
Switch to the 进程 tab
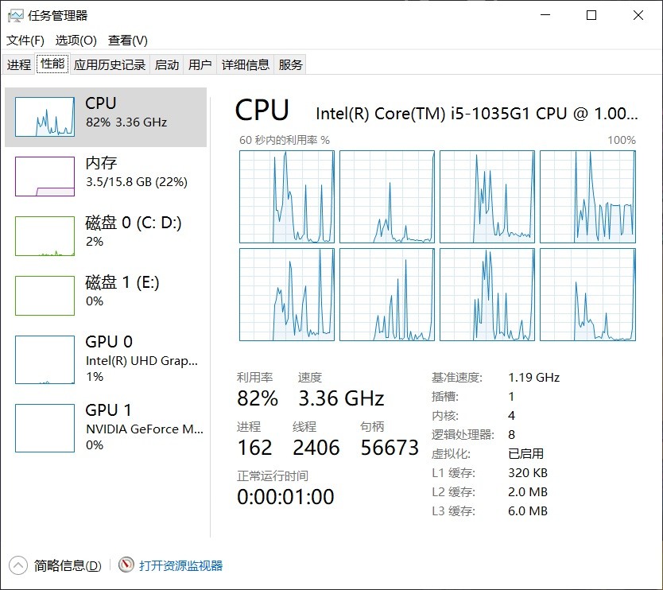[x=19, y=64]
